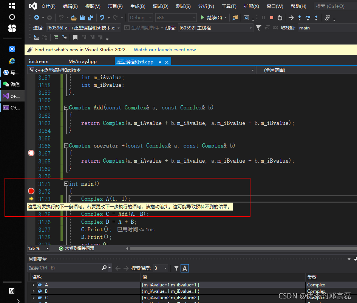Collapse the int main function block
357x303 pixels.
(x=66, y=184)
